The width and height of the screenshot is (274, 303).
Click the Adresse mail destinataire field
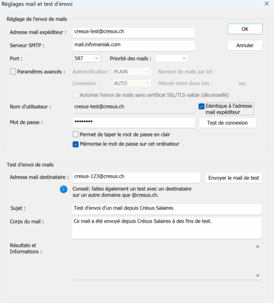[x=136, y=178]
